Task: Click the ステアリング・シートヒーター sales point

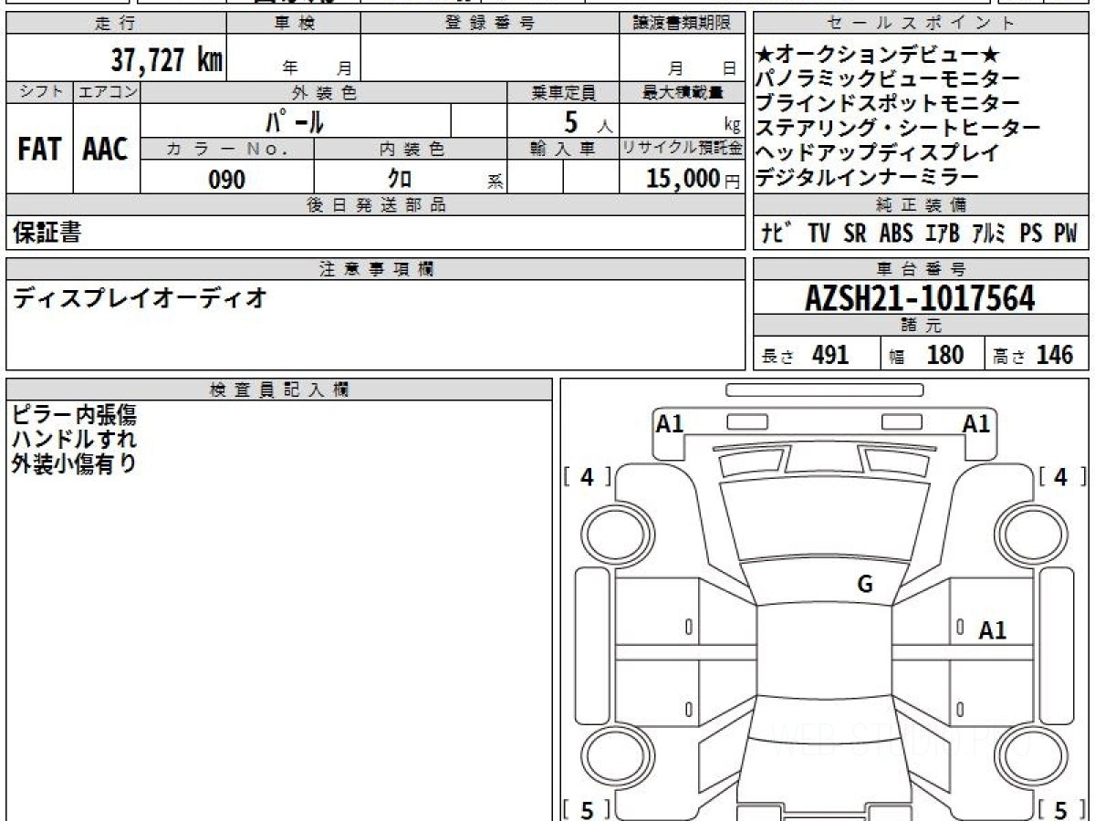Action: click(899, 129)
